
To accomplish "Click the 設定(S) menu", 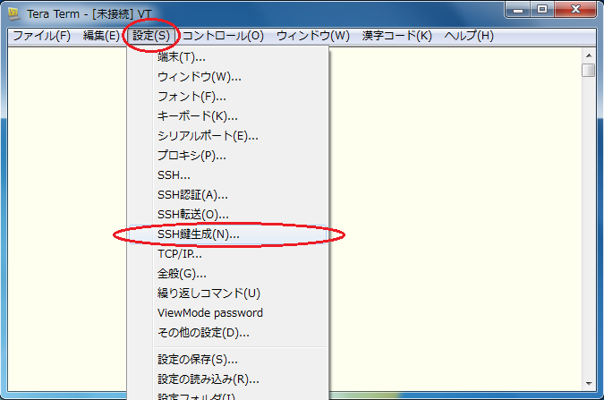I will (150, 36).
